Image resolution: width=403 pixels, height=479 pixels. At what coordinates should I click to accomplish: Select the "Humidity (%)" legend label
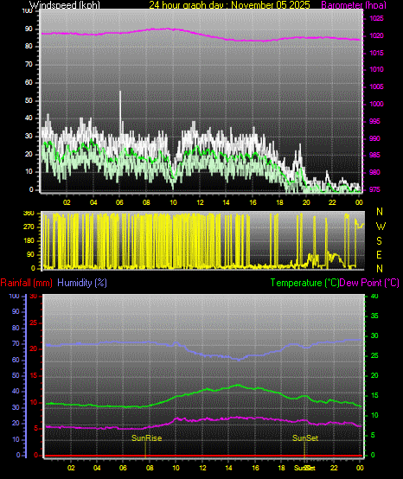coord(82,283)
